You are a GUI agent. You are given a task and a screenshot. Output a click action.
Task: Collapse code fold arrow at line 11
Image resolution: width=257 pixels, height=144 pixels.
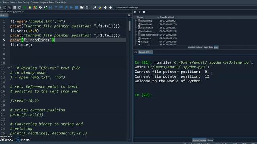click(8, 68)
